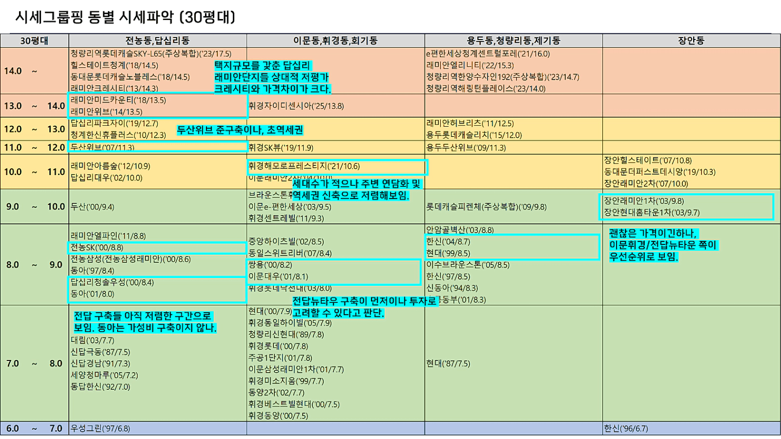The width and height of the screenshot is (781, 439).
Task: Click entry '신답극동('87/7.5)'
Action: tap(100, 352)
